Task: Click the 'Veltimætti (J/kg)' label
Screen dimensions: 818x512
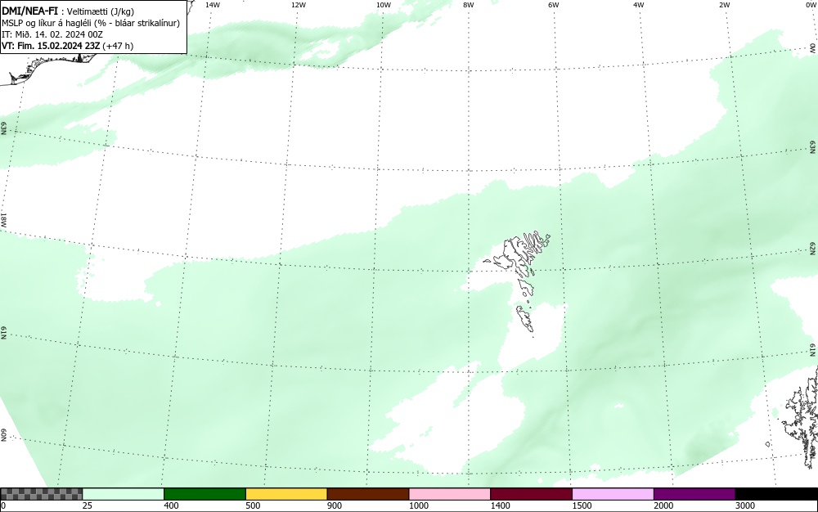Action: [101, 11]
